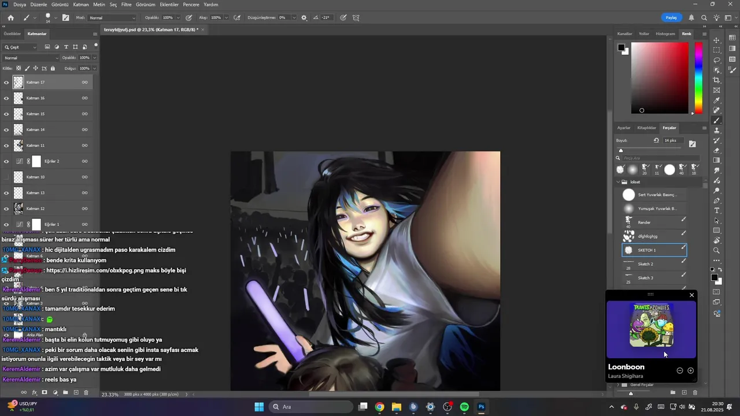
Task: Click Katman 11 layer thumbnail
Action: tap(18, 146)
